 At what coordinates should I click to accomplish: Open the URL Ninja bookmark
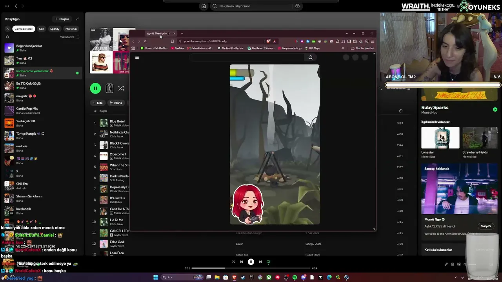312,48
